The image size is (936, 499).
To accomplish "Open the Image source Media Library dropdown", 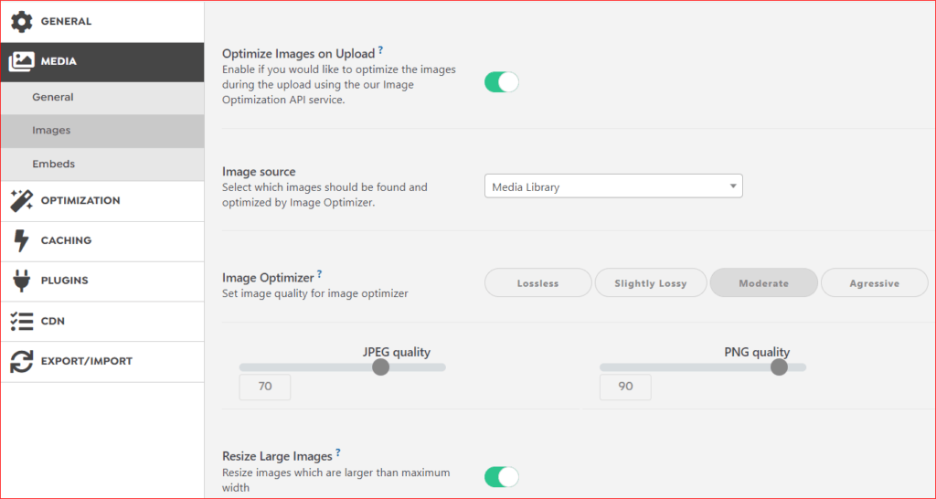I will click(613, 186).
